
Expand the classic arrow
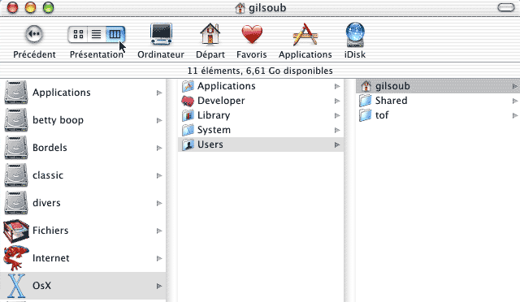[159, 175]
